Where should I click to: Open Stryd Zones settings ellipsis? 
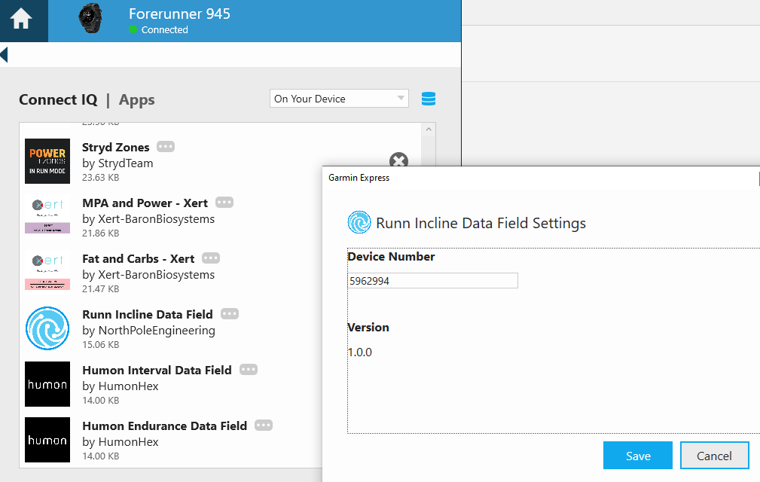[x=166, y=147]
